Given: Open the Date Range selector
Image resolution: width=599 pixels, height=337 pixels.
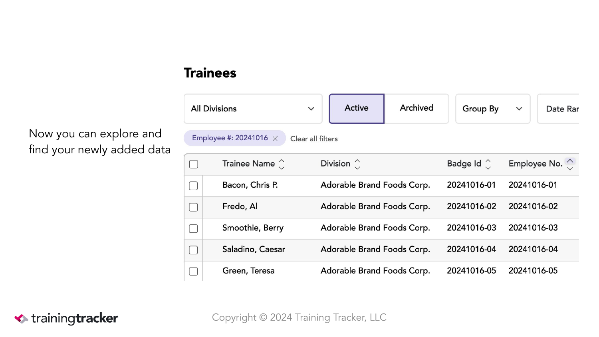Looking at the screenshot, I should click(x=558, y=109).
